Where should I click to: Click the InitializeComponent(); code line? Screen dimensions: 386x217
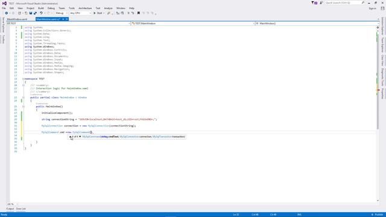point(57,113)
